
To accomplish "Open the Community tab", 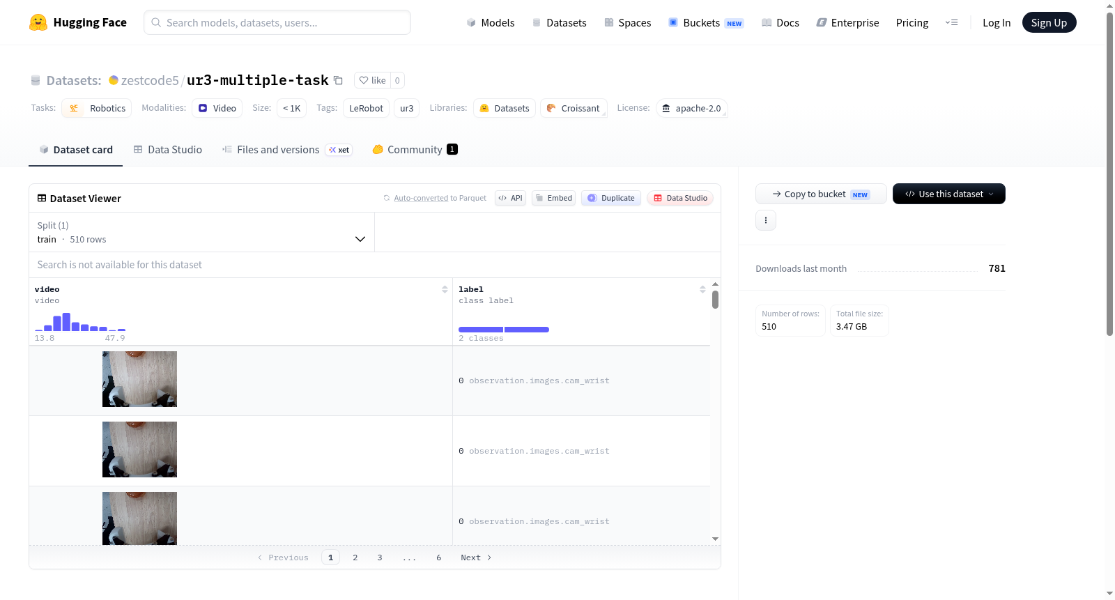I will point(415,150).
